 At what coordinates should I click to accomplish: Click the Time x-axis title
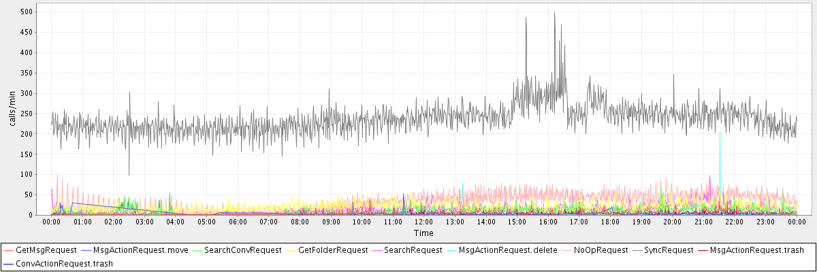423,233
